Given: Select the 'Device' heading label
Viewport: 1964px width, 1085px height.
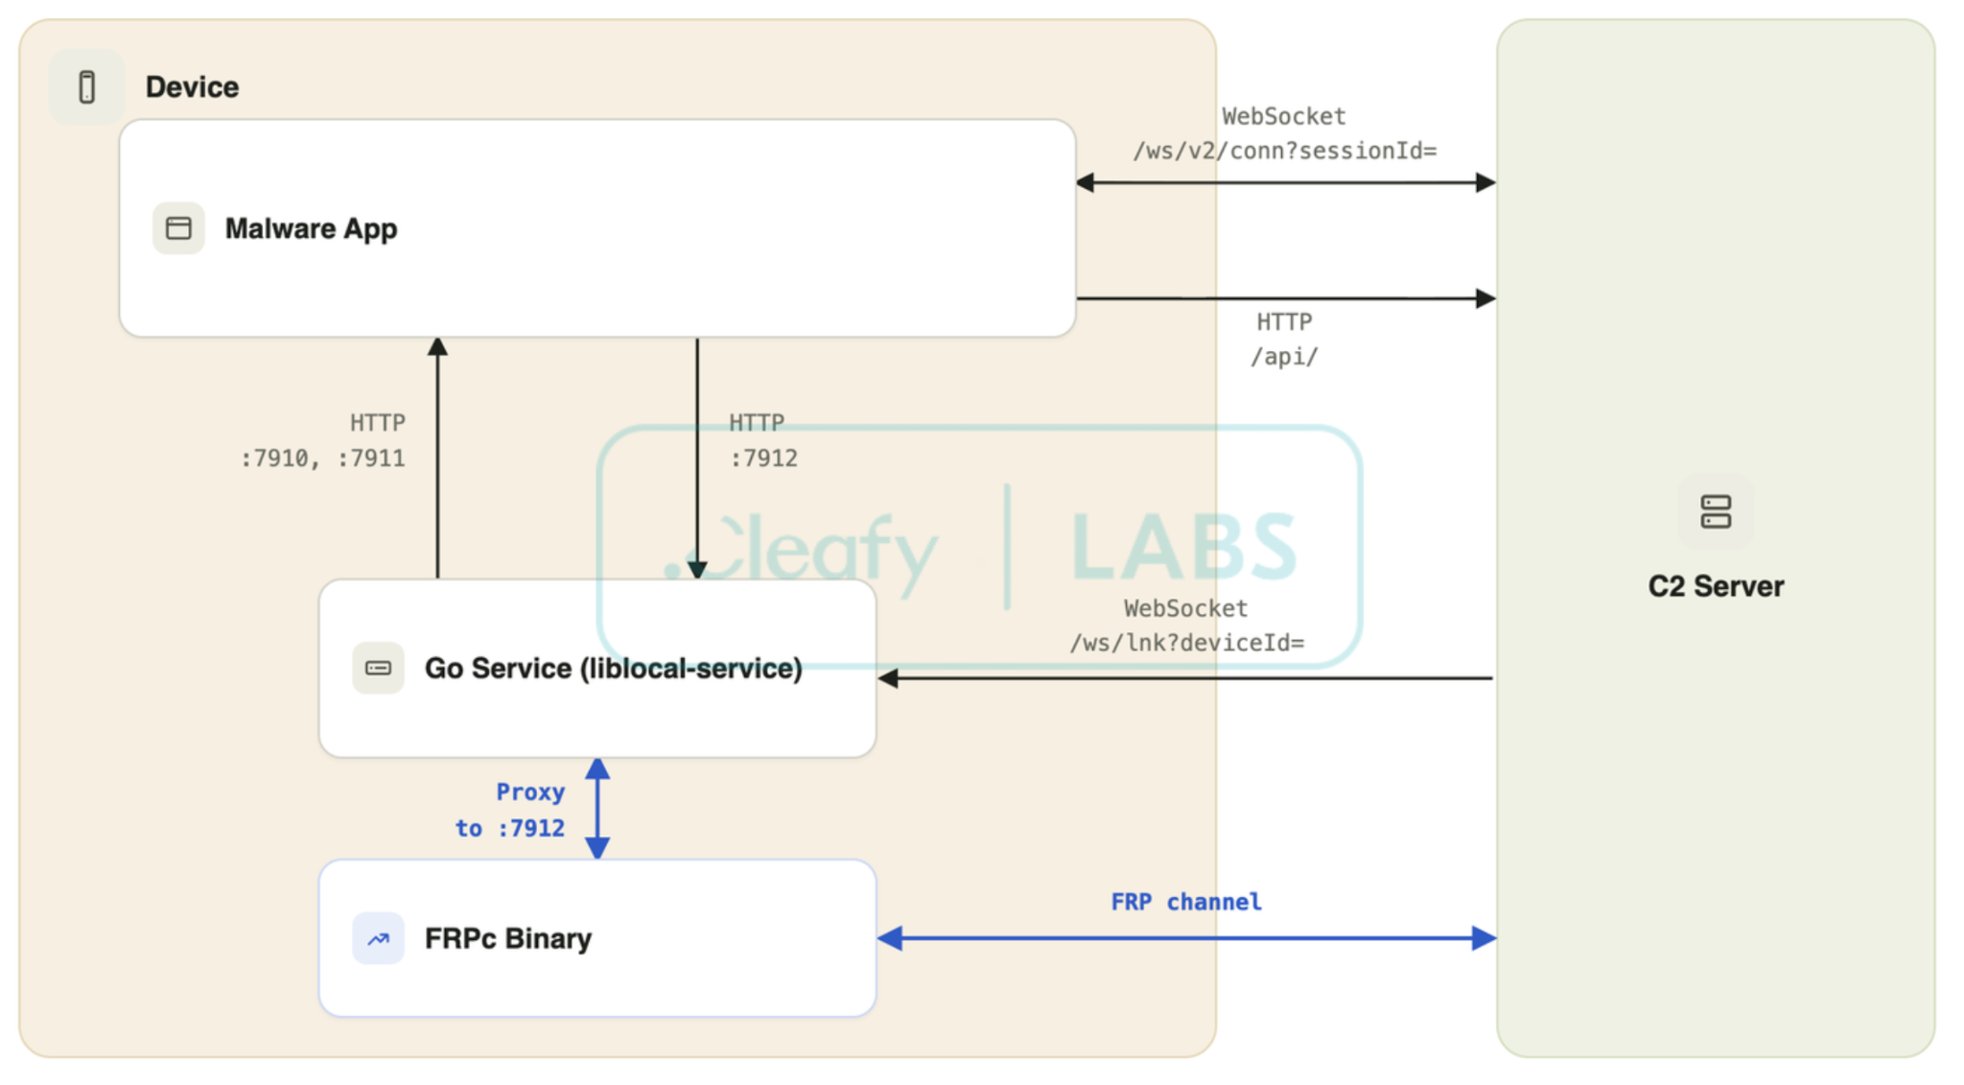Looking at the screenshot, I should [x=192, y=87].
